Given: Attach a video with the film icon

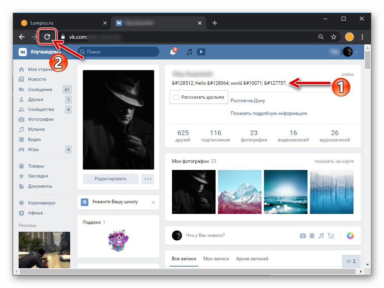Looking at the screenshot, I should coord(312,236).
